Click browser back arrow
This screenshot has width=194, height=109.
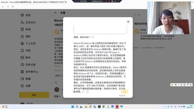point(3,7)
